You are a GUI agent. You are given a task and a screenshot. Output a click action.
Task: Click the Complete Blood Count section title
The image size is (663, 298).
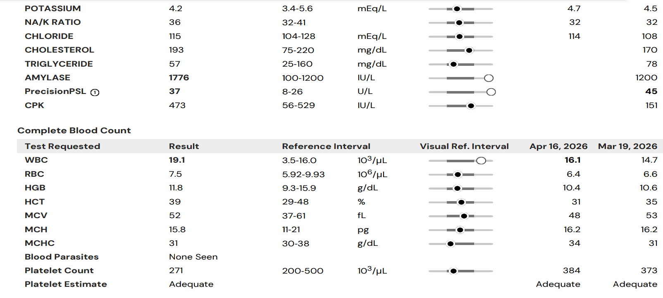coord(74,130)
